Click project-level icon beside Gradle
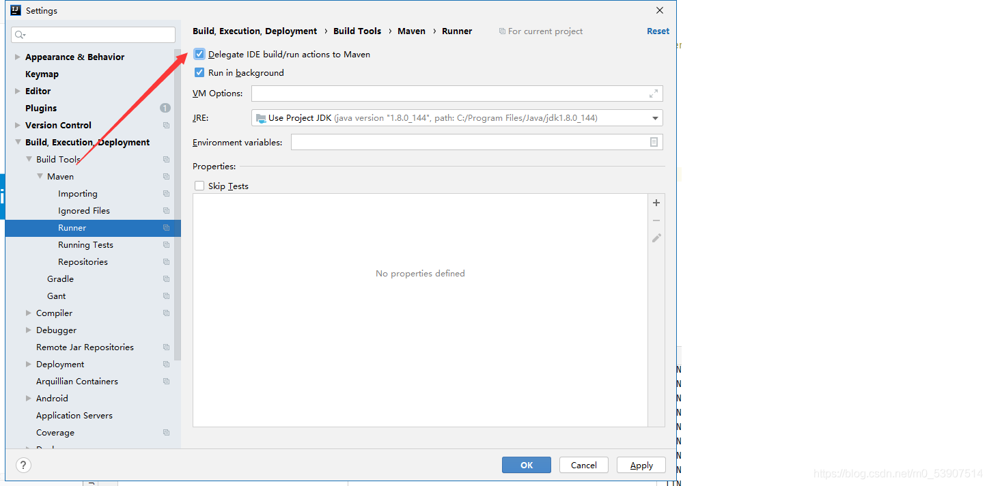The height and width of the screenshot is (486, 989). tap(166, 279)
